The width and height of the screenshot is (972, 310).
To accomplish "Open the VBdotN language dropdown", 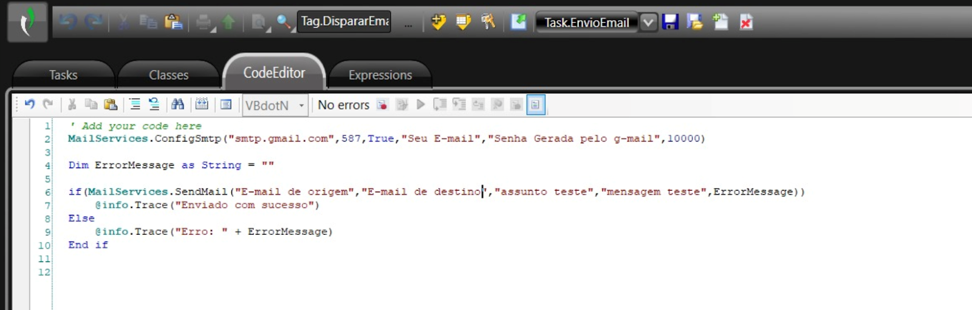I will (x=275, y=106).
